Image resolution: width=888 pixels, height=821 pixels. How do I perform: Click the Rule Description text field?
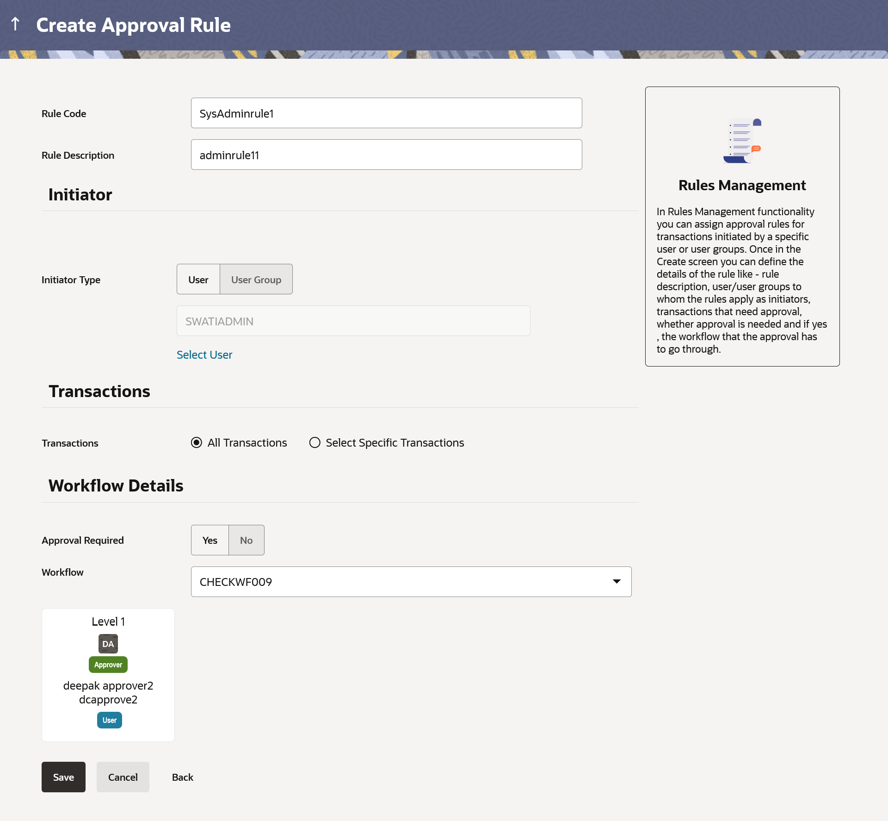tap(386, 155)
